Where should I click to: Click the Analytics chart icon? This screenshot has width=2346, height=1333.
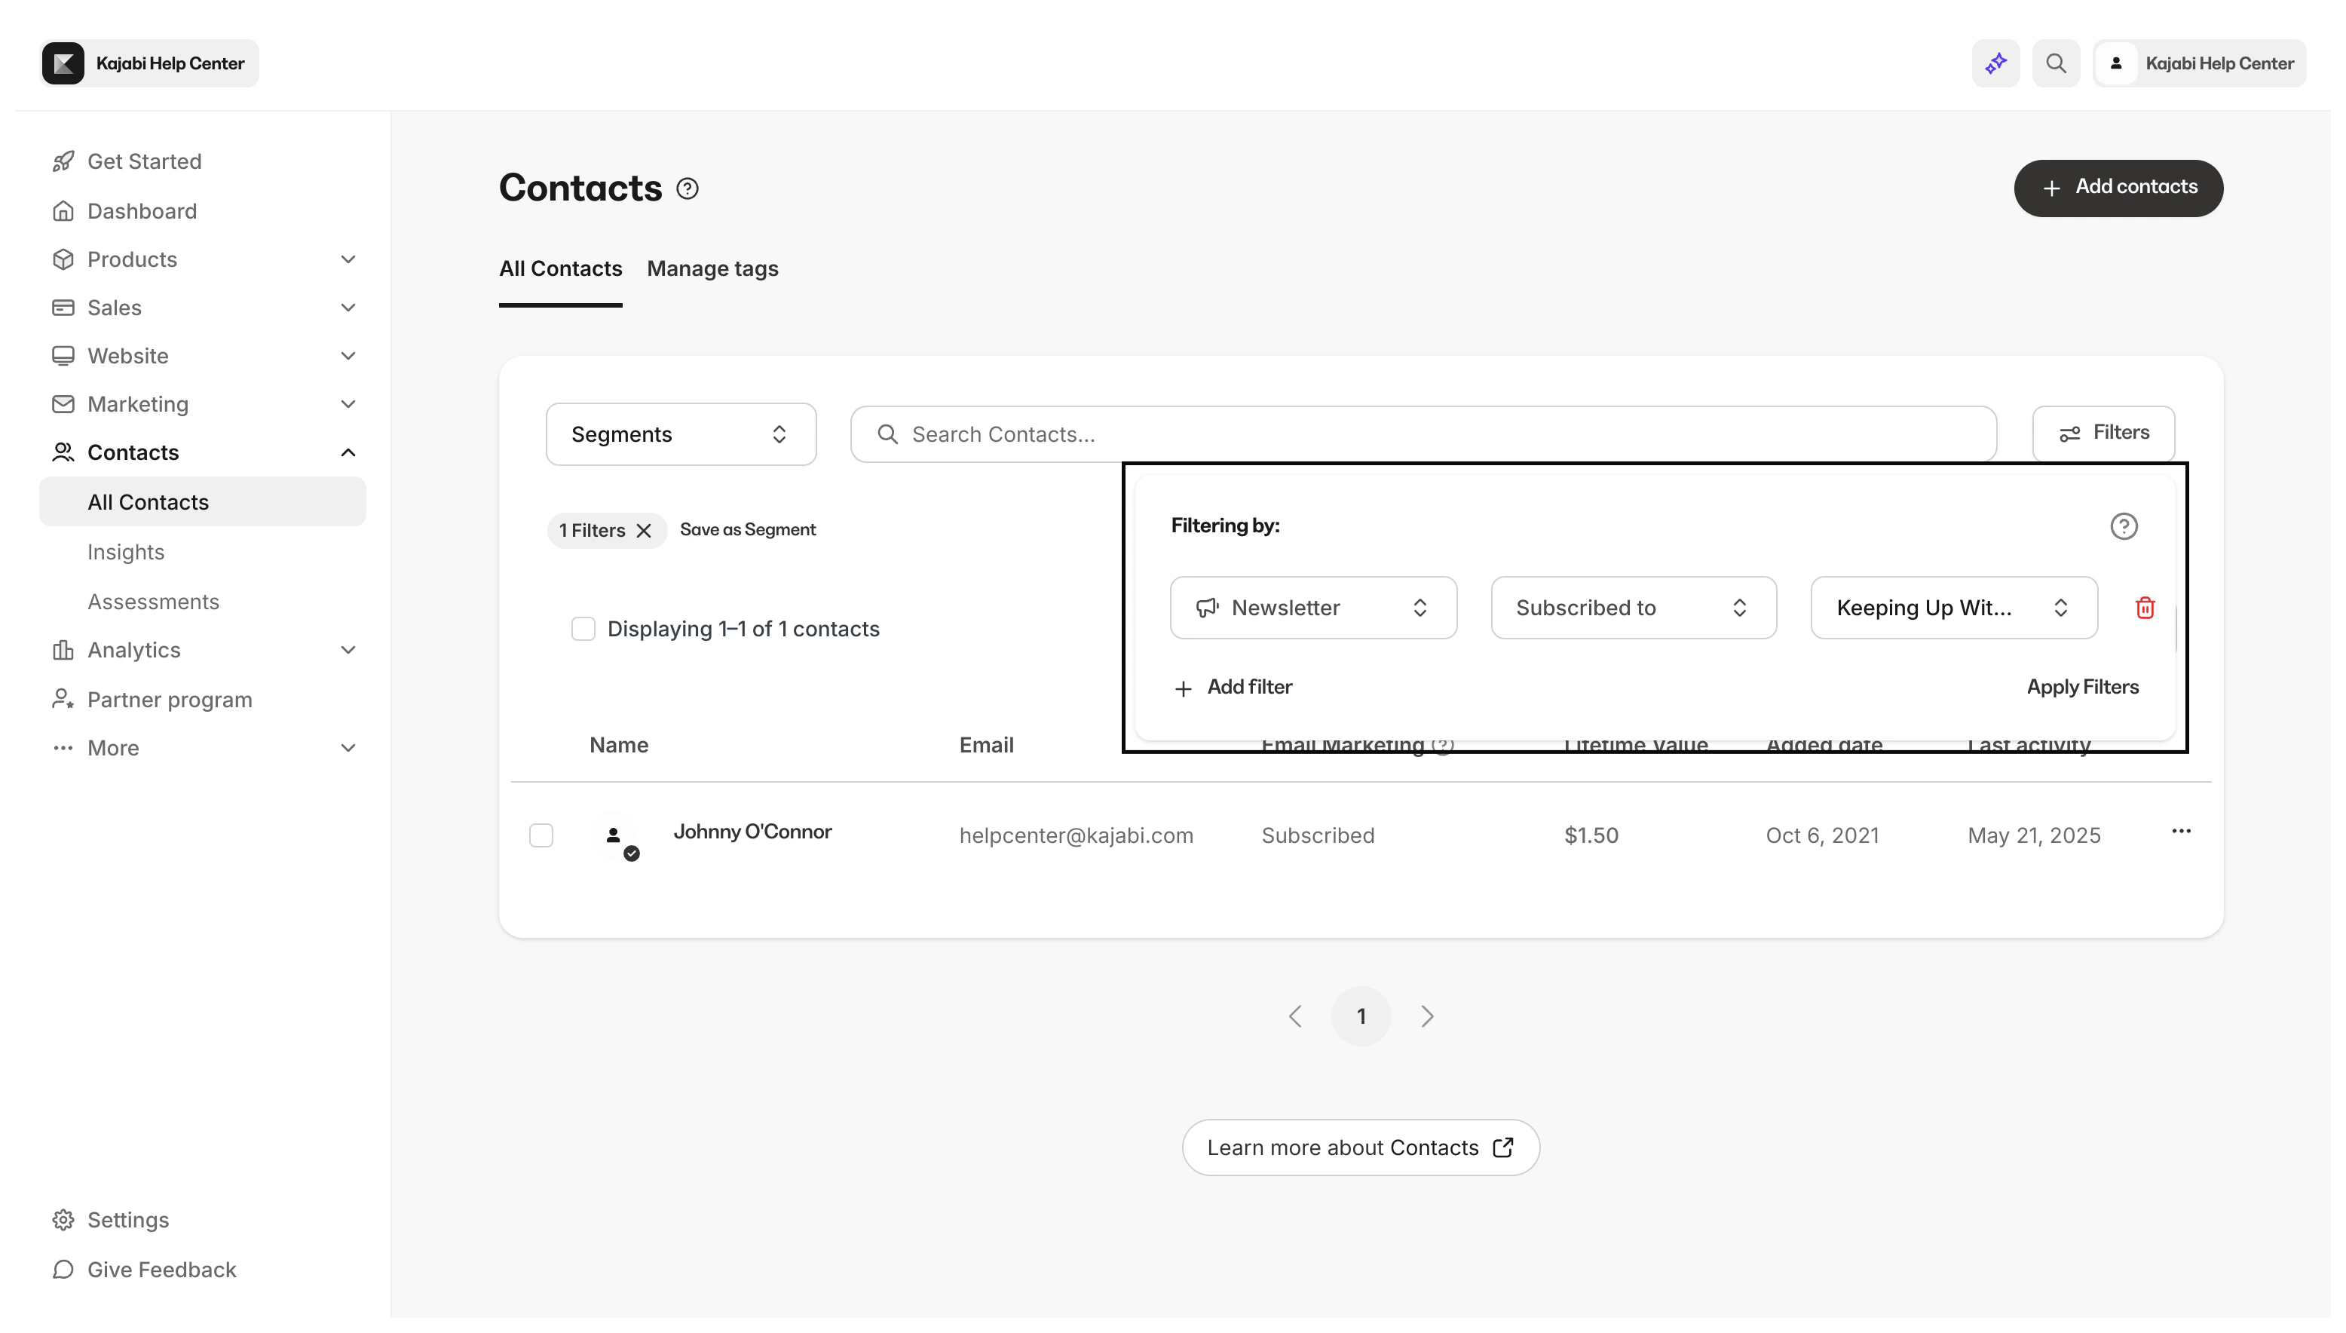pyautogui.click(x=63, y=650)
